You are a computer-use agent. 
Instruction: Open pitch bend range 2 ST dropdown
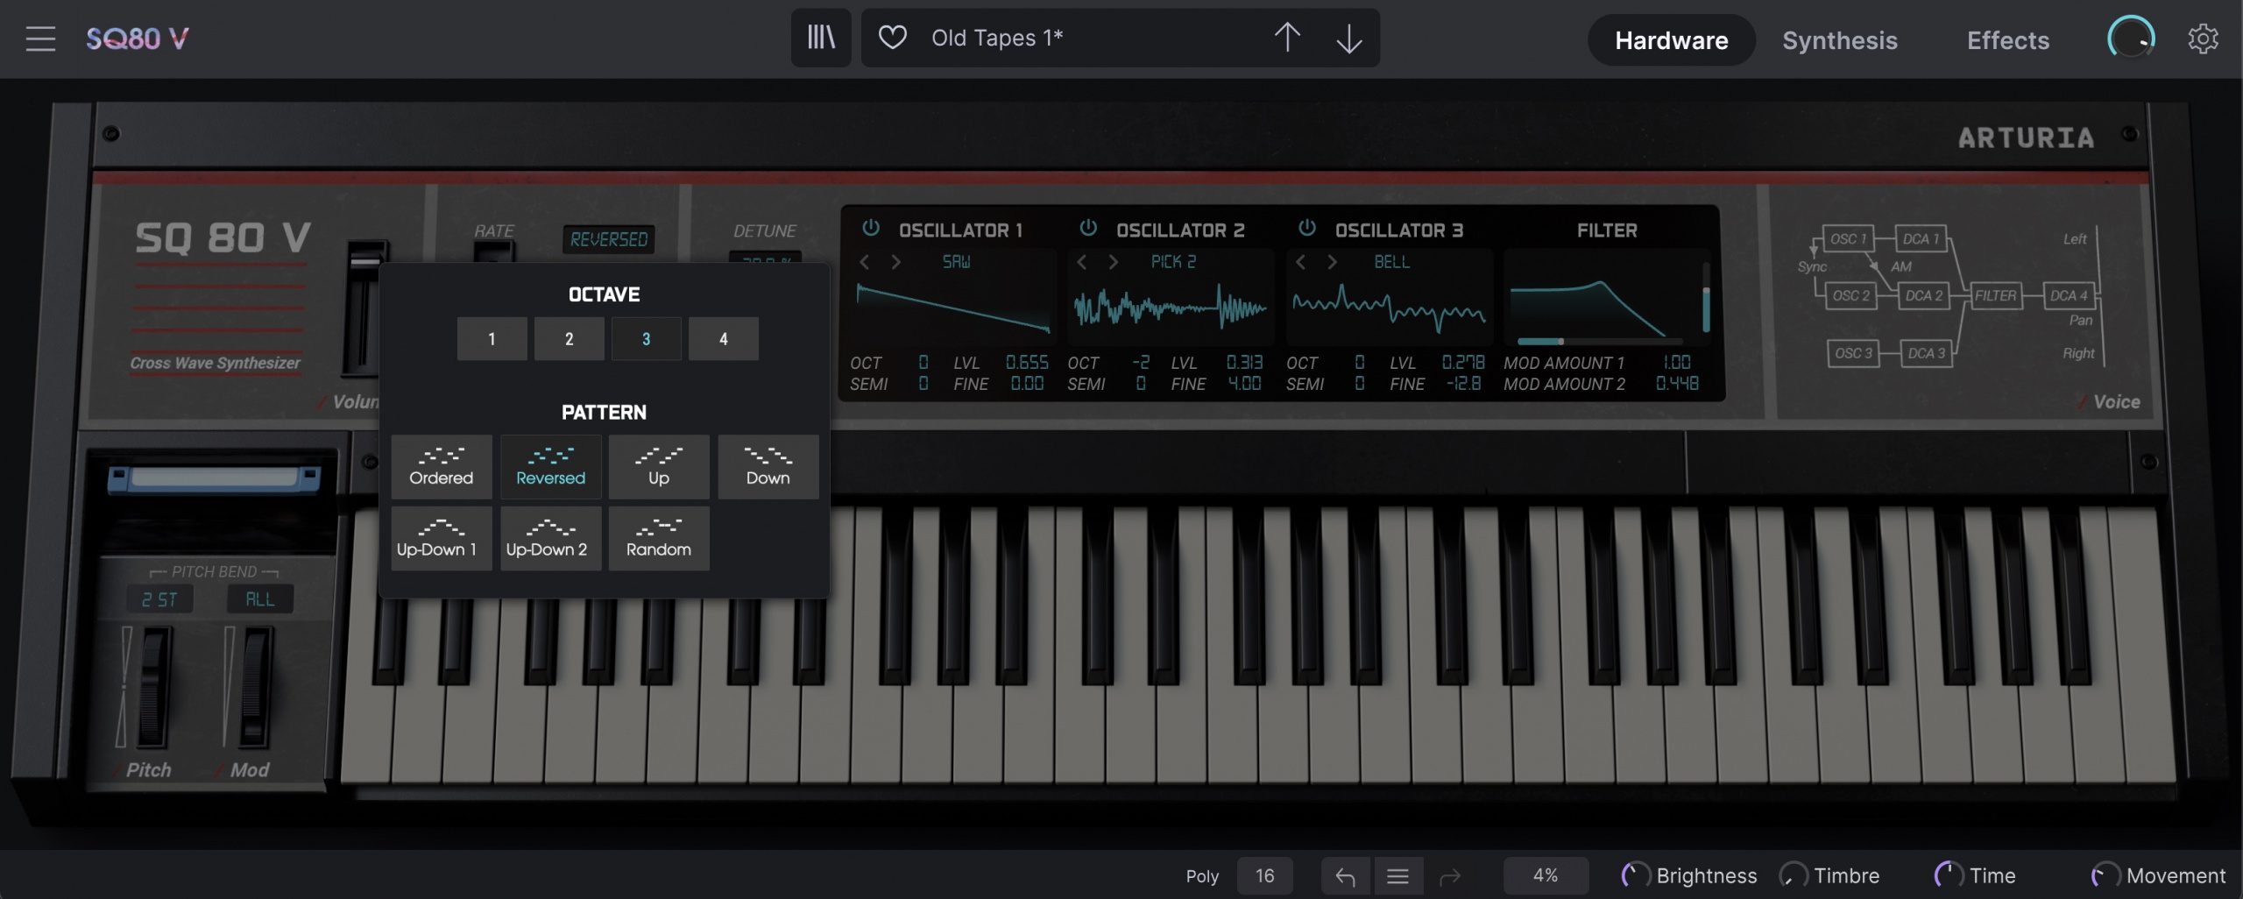tap(159, 599)
